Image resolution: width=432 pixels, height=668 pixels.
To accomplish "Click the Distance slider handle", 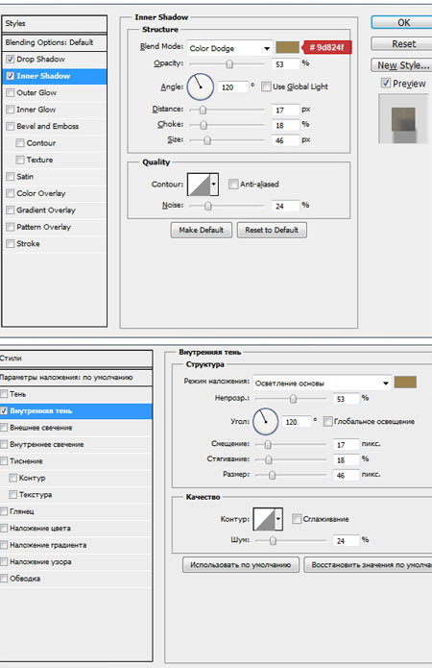I will [203, 110].
